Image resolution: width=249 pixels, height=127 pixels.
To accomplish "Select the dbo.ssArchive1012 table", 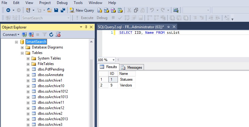I will click(53, 91).
